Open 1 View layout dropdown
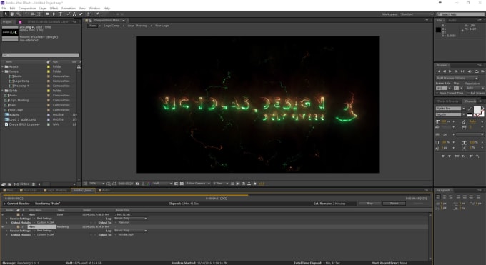The image size is (486, 265). 220,184
